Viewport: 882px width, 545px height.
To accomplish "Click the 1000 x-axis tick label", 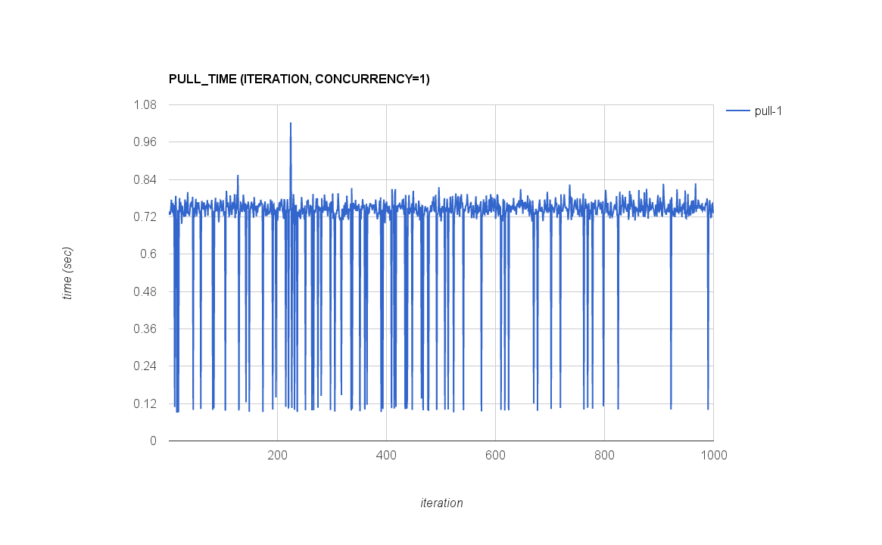I will [713, 455].
